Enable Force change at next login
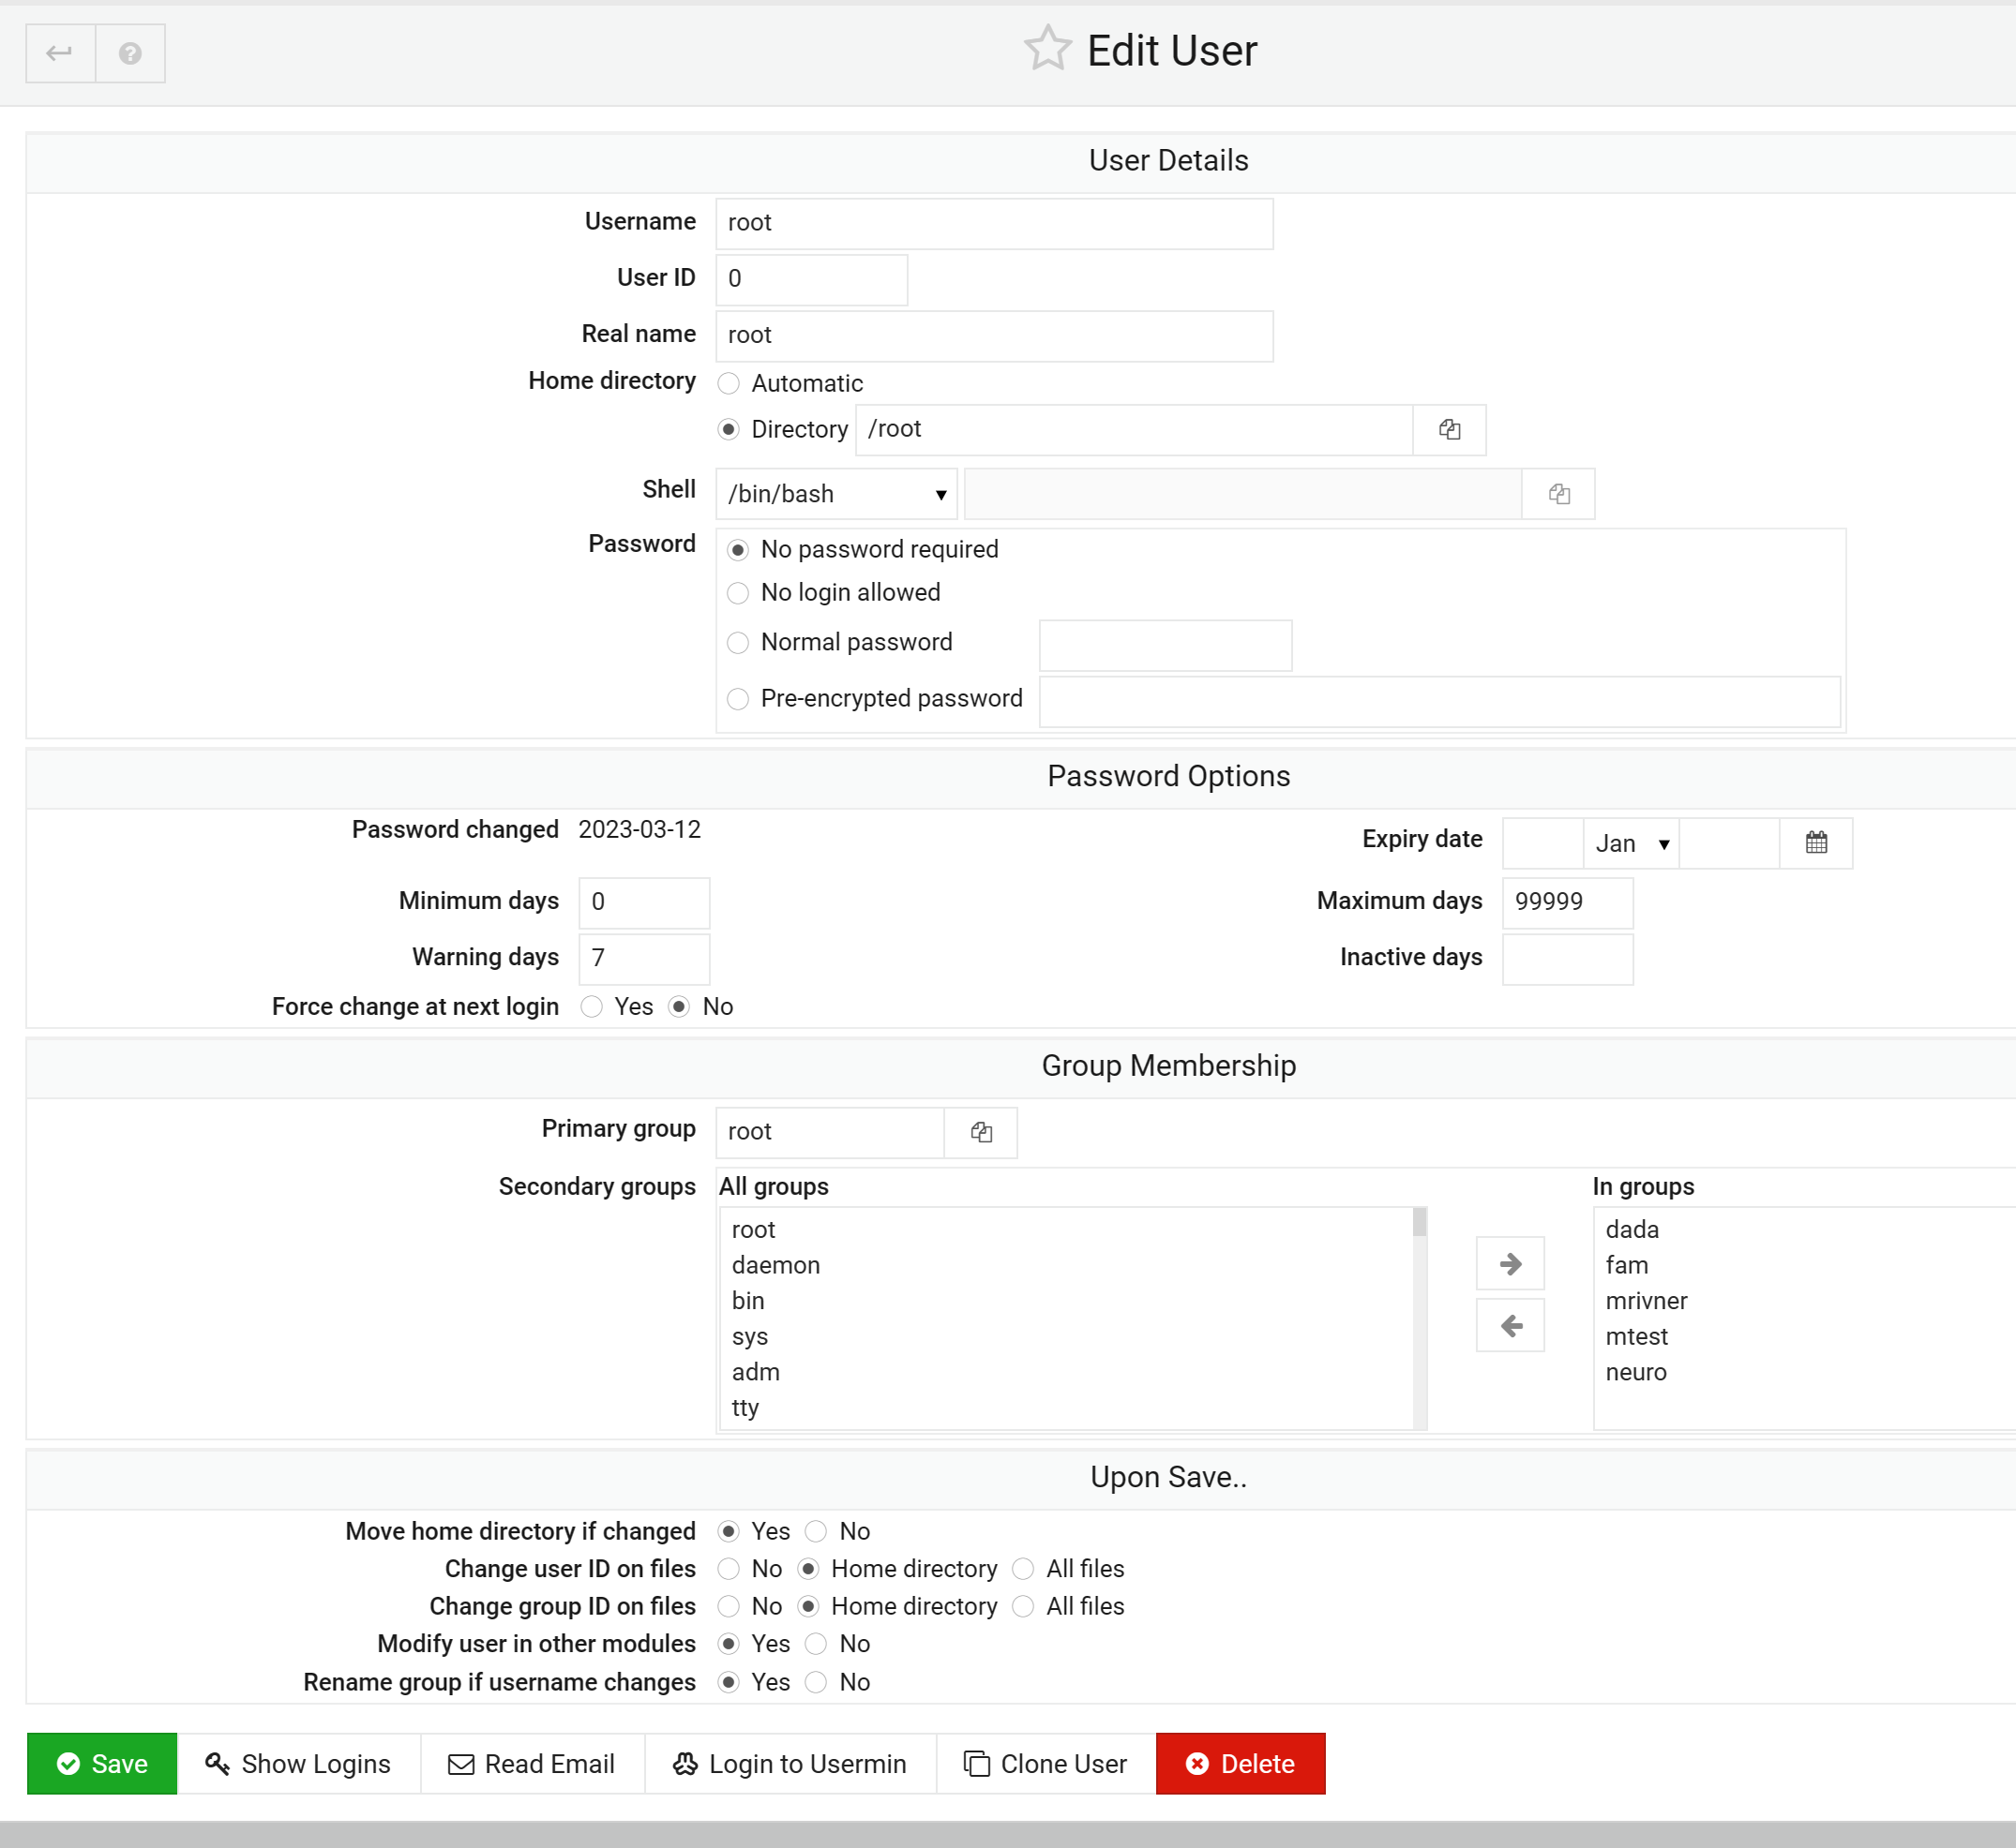This screenshot has width=2016, height=1848. coord(592,1007)
